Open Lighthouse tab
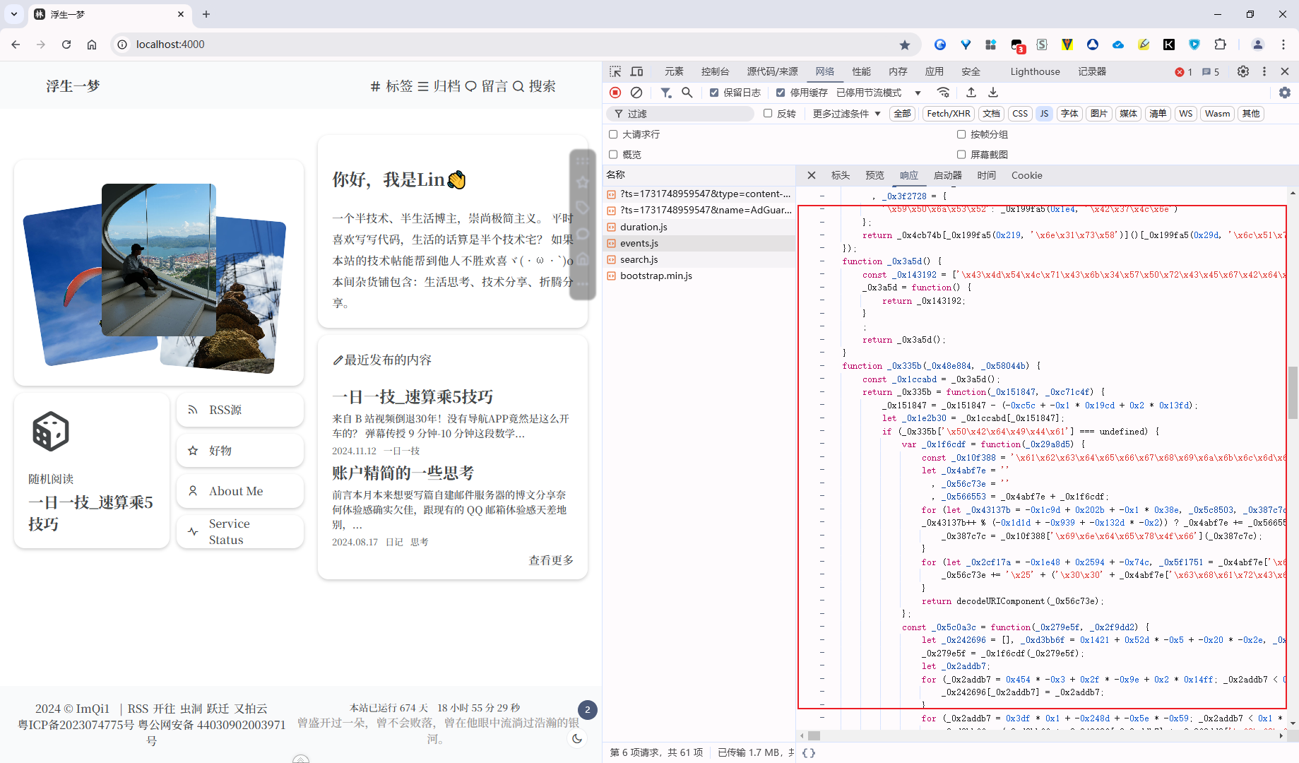This screenshot has height=763, width=1299. tap(1035, 71)
